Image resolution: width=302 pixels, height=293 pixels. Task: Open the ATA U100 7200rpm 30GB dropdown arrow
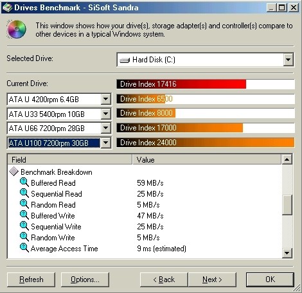[x=105, y=143]
